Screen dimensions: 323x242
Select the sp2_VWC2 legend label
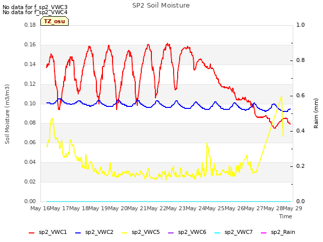(x=99, y=232)
